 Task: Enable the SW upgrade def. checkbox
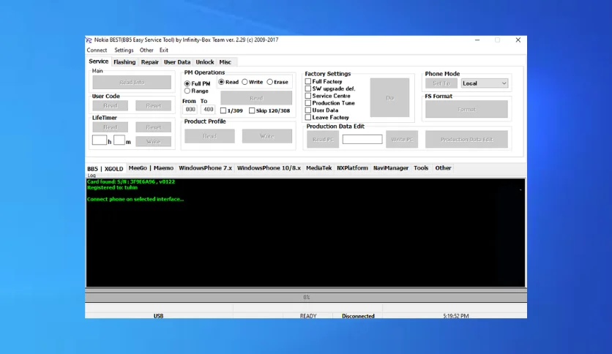click(308, 88)
